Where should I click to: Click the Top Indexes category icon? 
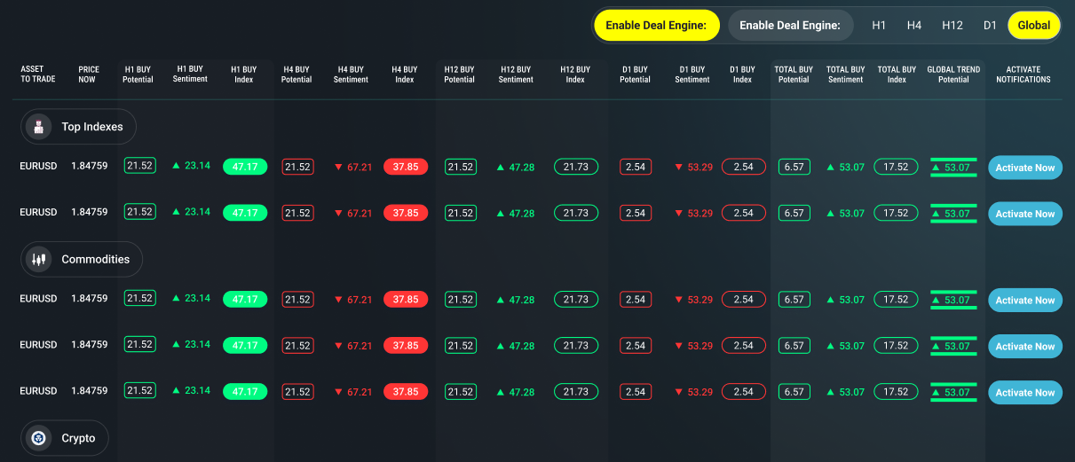coord(38,127)
